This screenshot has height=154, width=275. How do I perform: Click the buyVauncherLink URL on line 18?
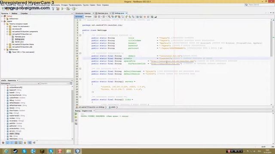pyautogui.click(x=165, y=64)
